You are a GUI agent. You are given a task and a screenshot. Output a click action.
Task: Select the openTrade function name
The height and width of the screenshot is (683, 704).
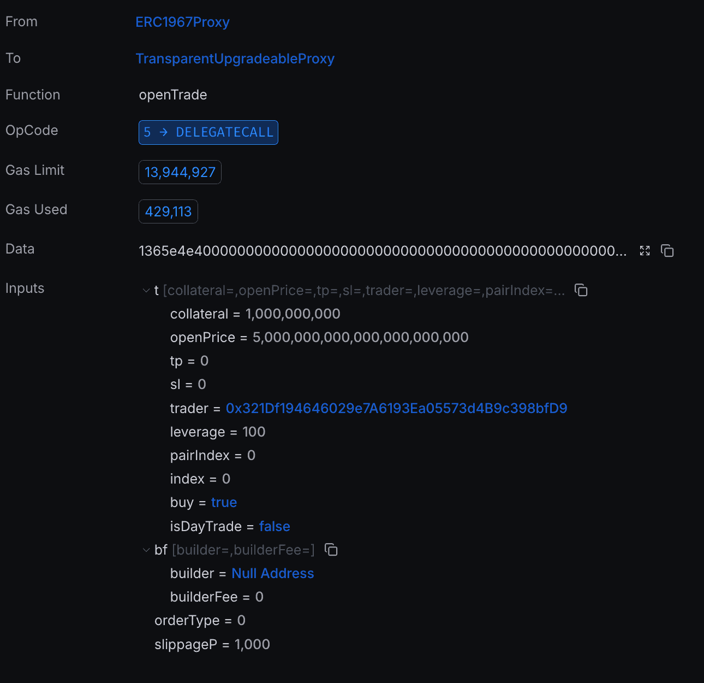tap(173, 95)
